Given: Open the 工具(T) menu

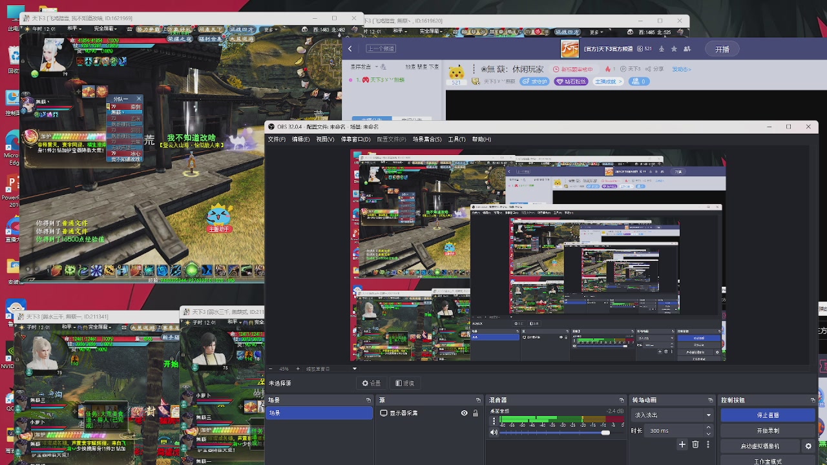Looking at the screenshot, I should pos(456,139).
